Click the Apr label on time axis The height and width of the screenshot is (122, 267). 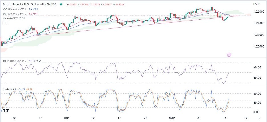pyautogui.click(x=67, y=117)
